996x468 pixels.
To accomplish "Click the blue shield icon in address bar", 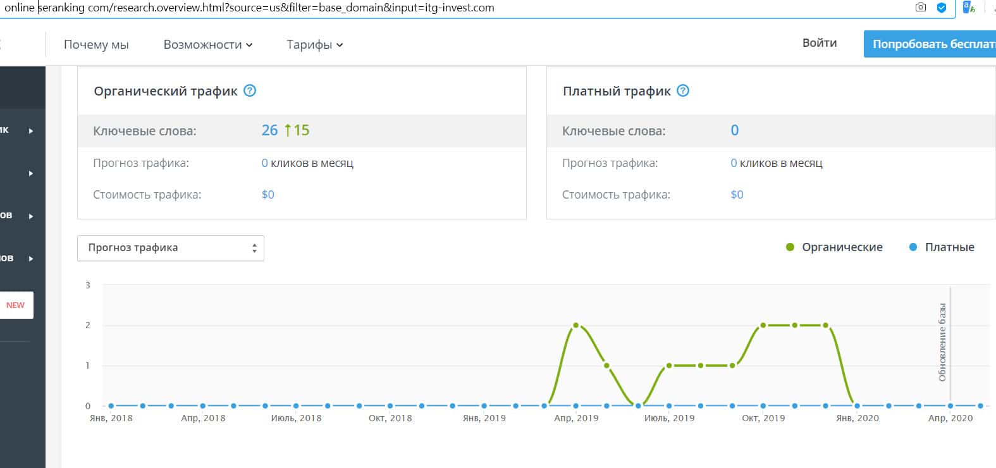I will 942,8.
